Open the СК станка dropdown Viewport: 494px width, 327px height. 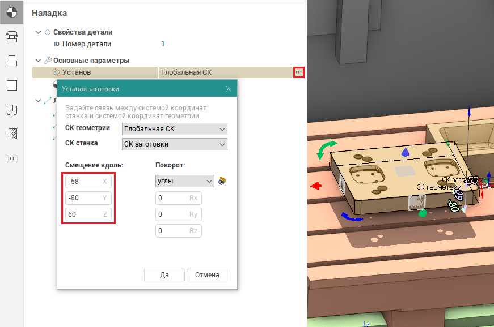(x=175, y=144)
